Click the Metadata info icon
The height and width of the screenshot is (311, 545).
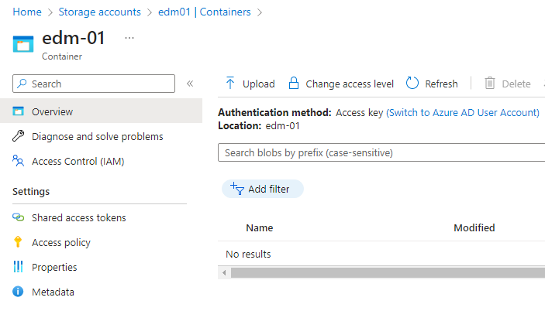point(19,292)
